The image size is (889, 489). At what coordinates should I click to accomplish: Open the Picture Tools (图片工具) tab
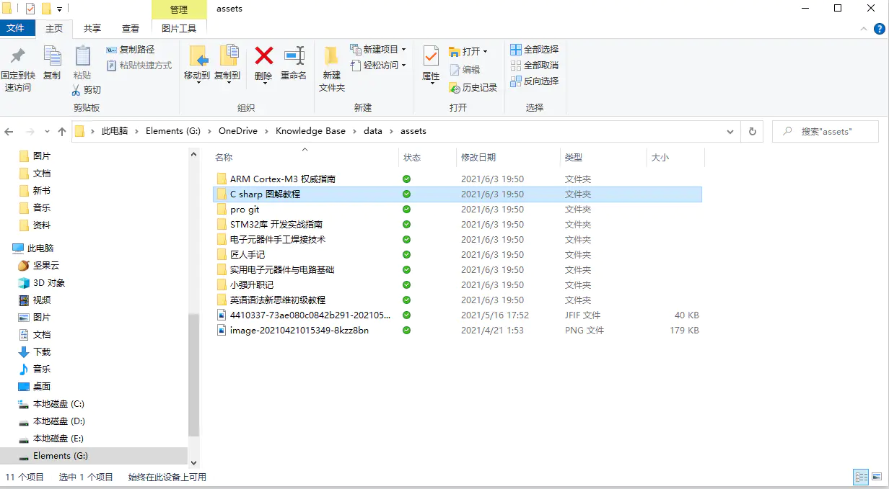pos(179,28)
